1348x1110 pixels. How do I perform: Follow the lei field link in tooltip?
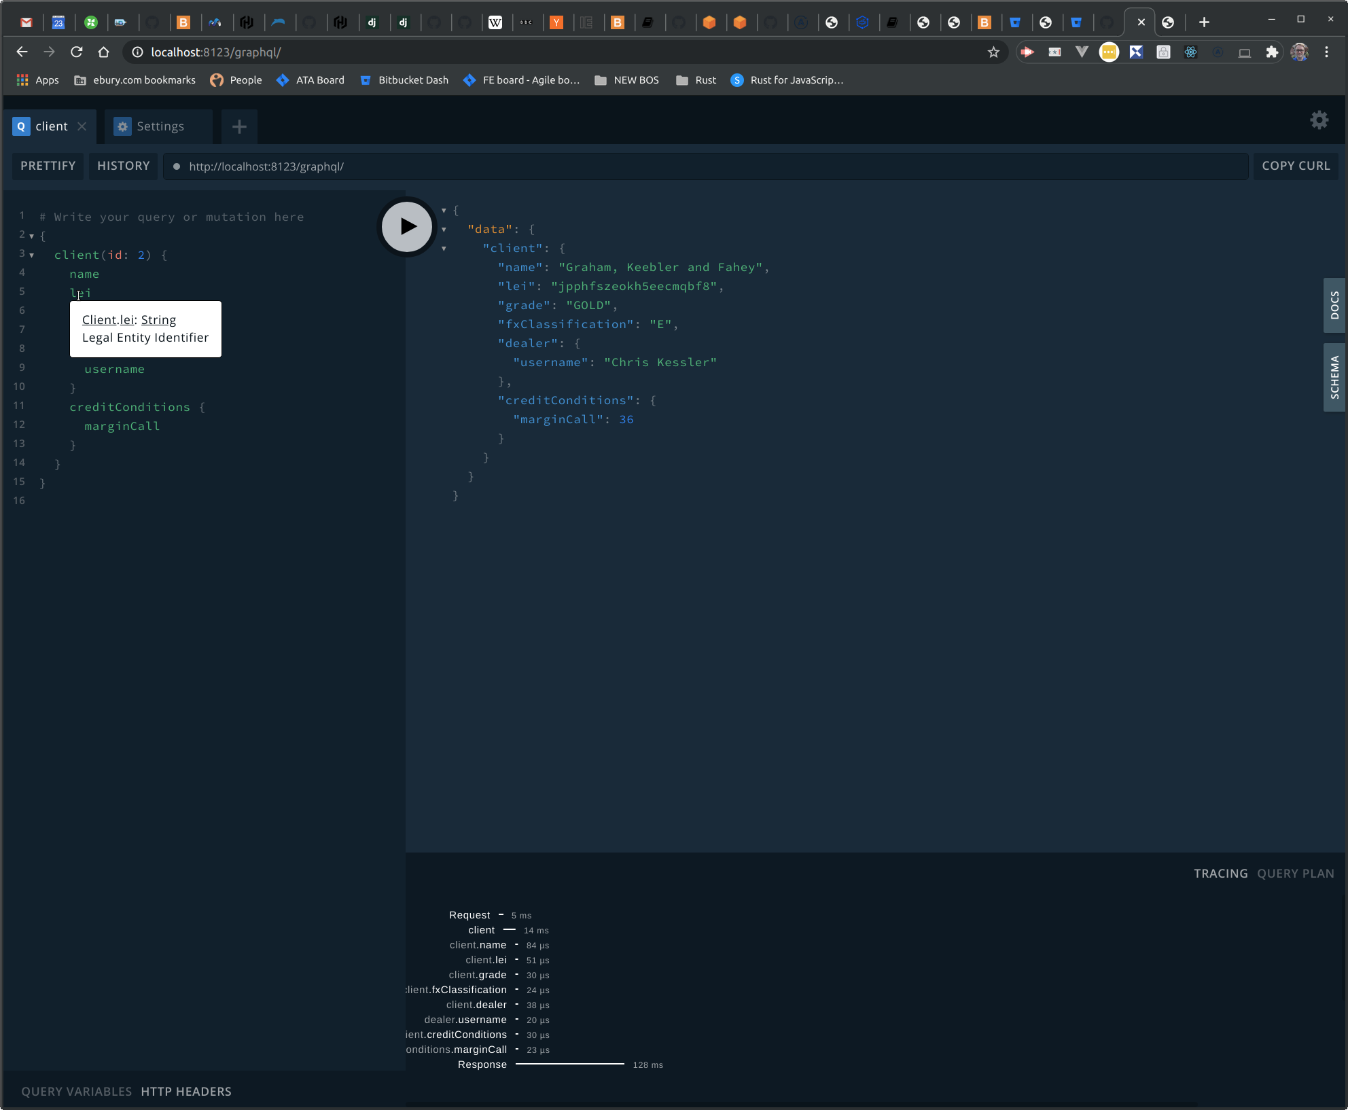(127, 320)
